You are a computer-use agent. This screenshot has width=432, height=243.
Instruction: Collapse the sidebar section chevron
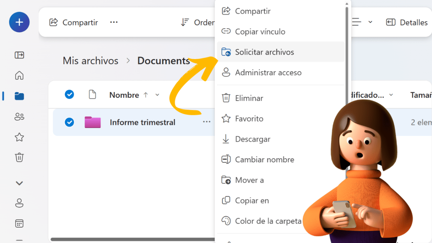(x=19, y=183)
